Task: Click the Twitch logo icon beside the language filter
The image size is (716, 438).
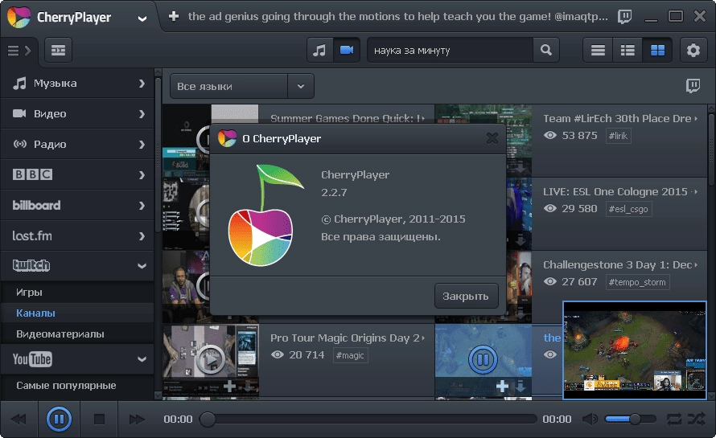Action: click(x=693, y=86)
